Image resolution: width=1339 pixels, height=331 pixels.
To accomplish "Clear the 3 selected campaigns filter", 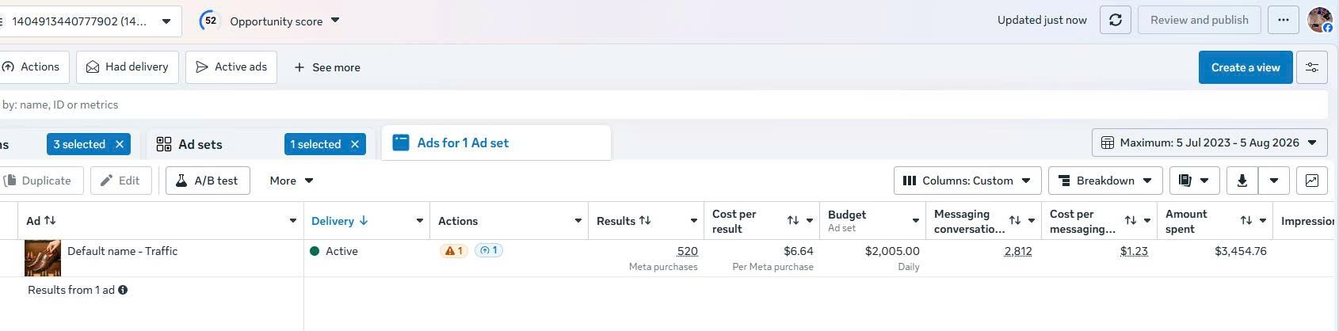I will [x=120, y=144].
